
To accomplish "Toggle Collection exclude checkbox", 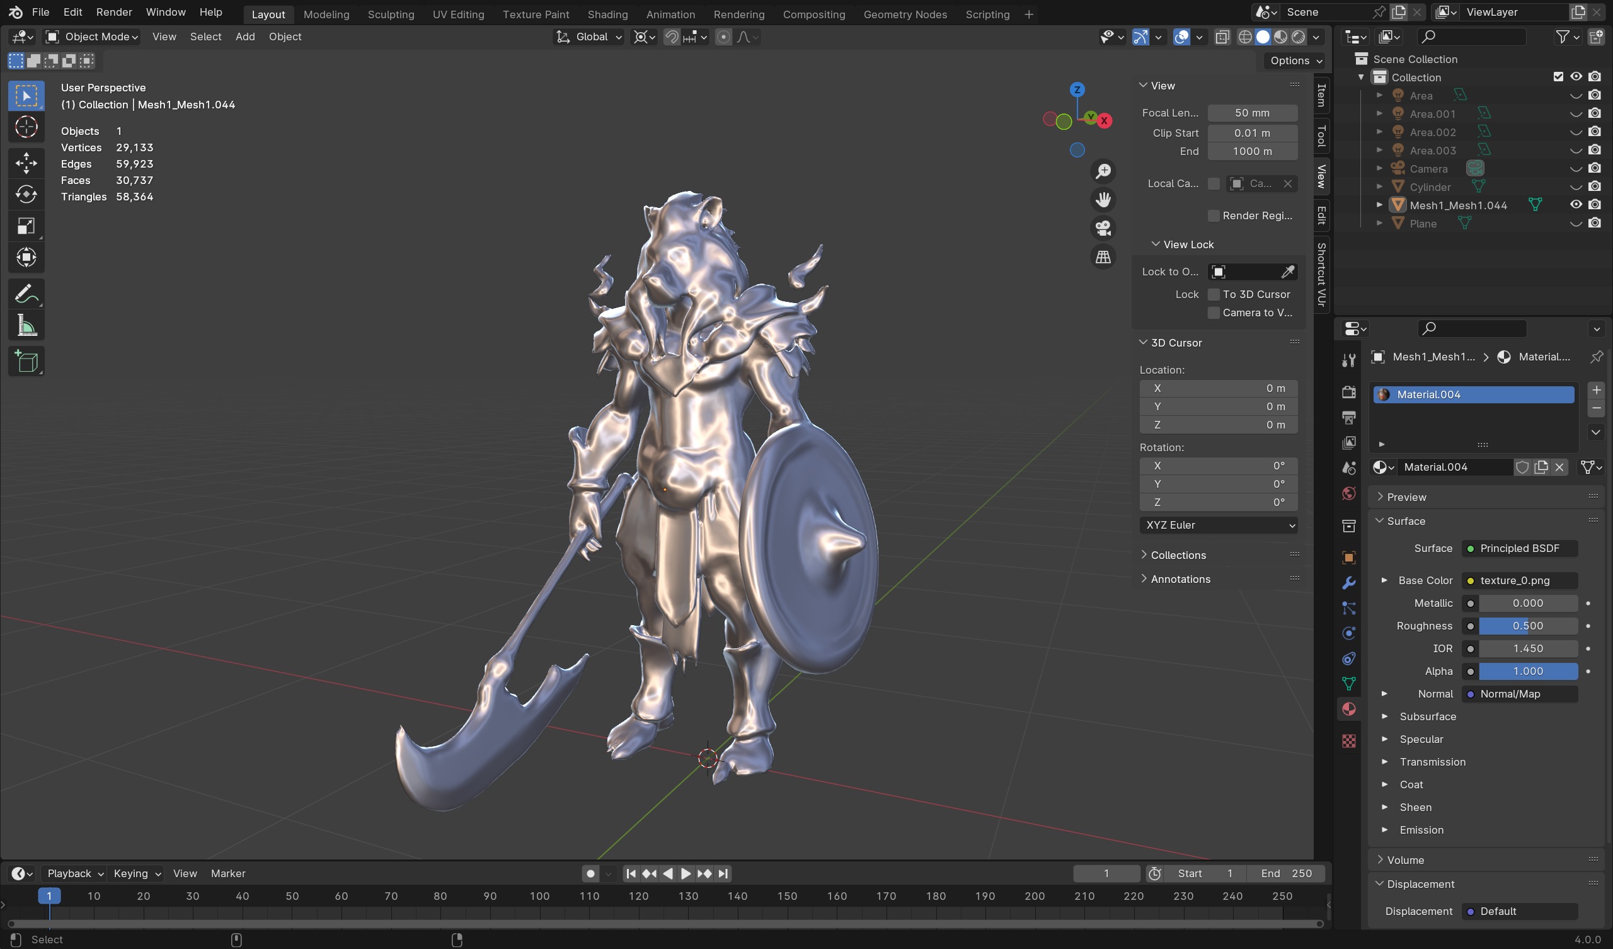I will [x=1558, y=77].
